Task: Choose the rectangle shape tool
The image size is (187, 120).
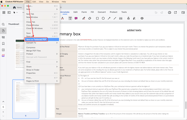Action: coord(97,18)
